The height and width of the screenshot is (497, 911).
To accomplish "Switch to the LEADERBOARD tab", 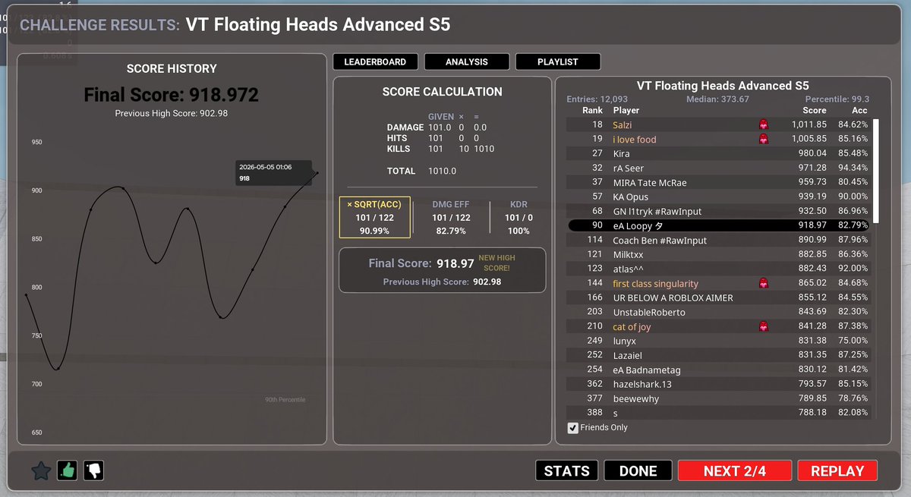I will pyautogui.click(x=375, y=61).
